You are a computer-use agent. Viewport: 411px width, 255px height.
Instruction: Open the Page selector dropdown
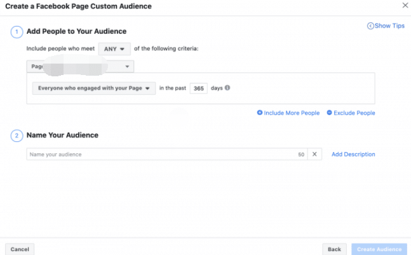click(x=80, y=66)
